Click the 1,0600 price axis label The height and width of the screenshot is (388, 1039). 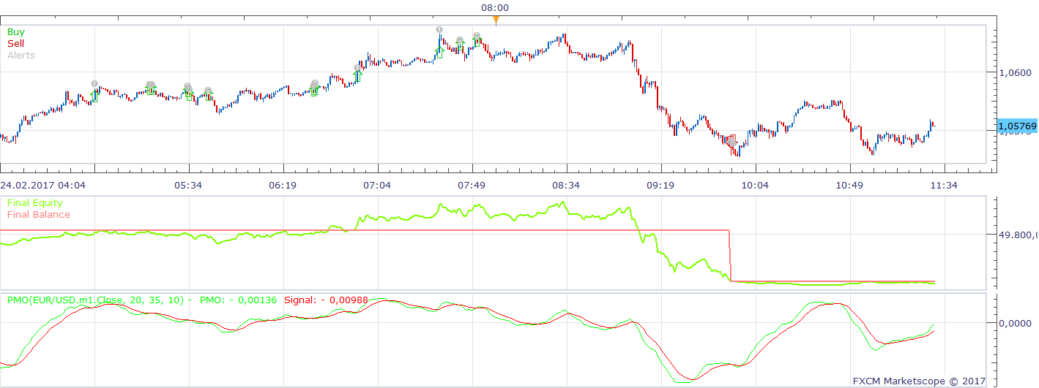1014,72
